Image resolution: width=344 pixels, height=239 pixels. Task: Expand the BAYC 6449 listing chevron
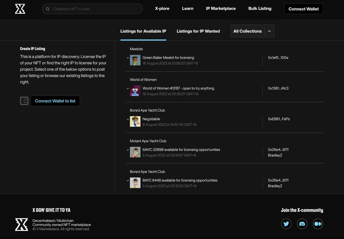pos(128,181)
